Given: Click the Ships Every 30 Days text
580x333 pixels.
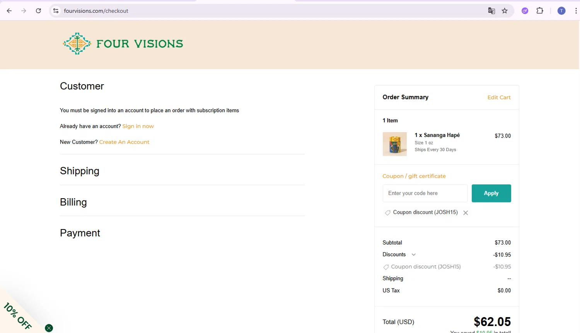Looking at the screenshot, I should point(435,150).
